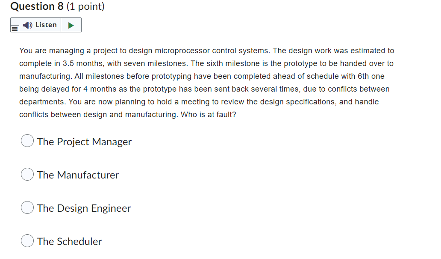Open playback options with the arrow control
The width and height of the screenshot is (441, 259).
71,25
